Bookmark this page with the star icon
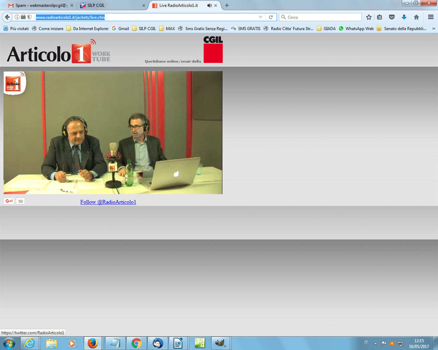438x350 pixels. 369,17
